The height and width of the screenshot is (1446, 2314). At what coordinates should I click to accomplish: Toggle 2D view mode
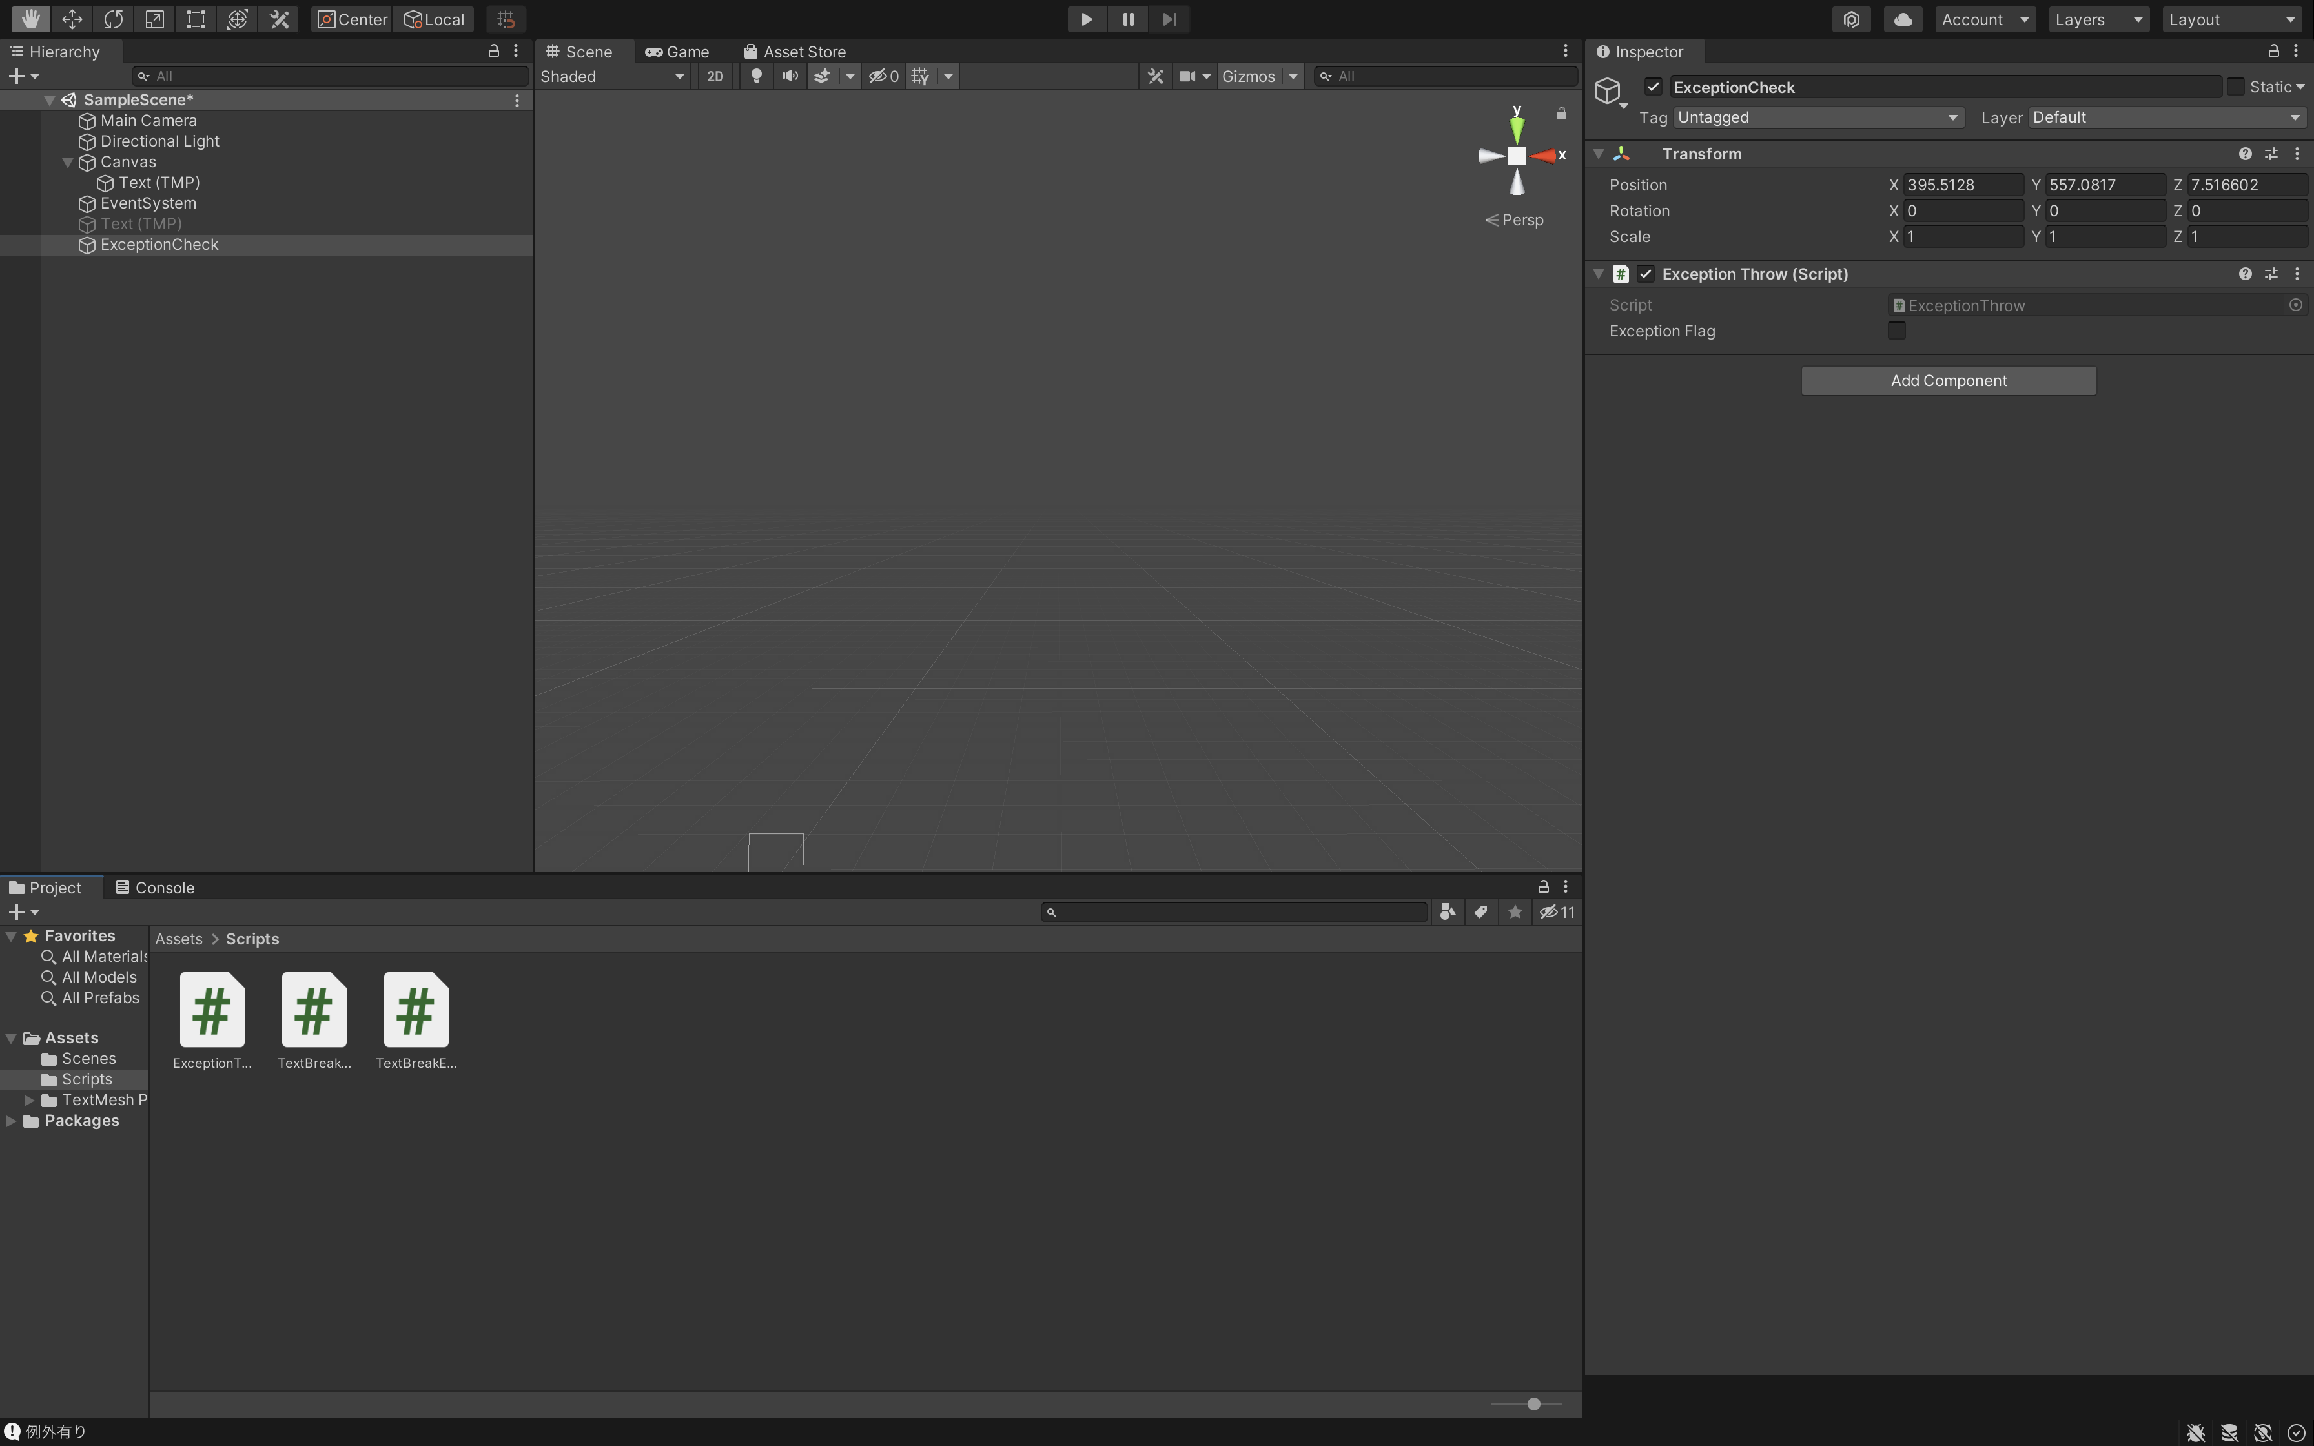pos(714,77)
